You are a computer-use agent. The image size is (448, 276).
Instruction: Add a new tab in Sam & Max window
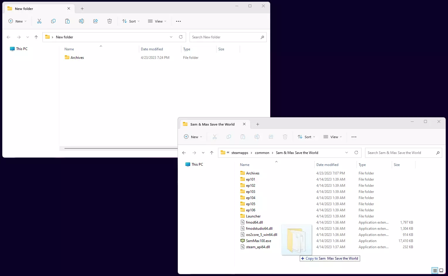pyautogui.click(x=258, y=124)
